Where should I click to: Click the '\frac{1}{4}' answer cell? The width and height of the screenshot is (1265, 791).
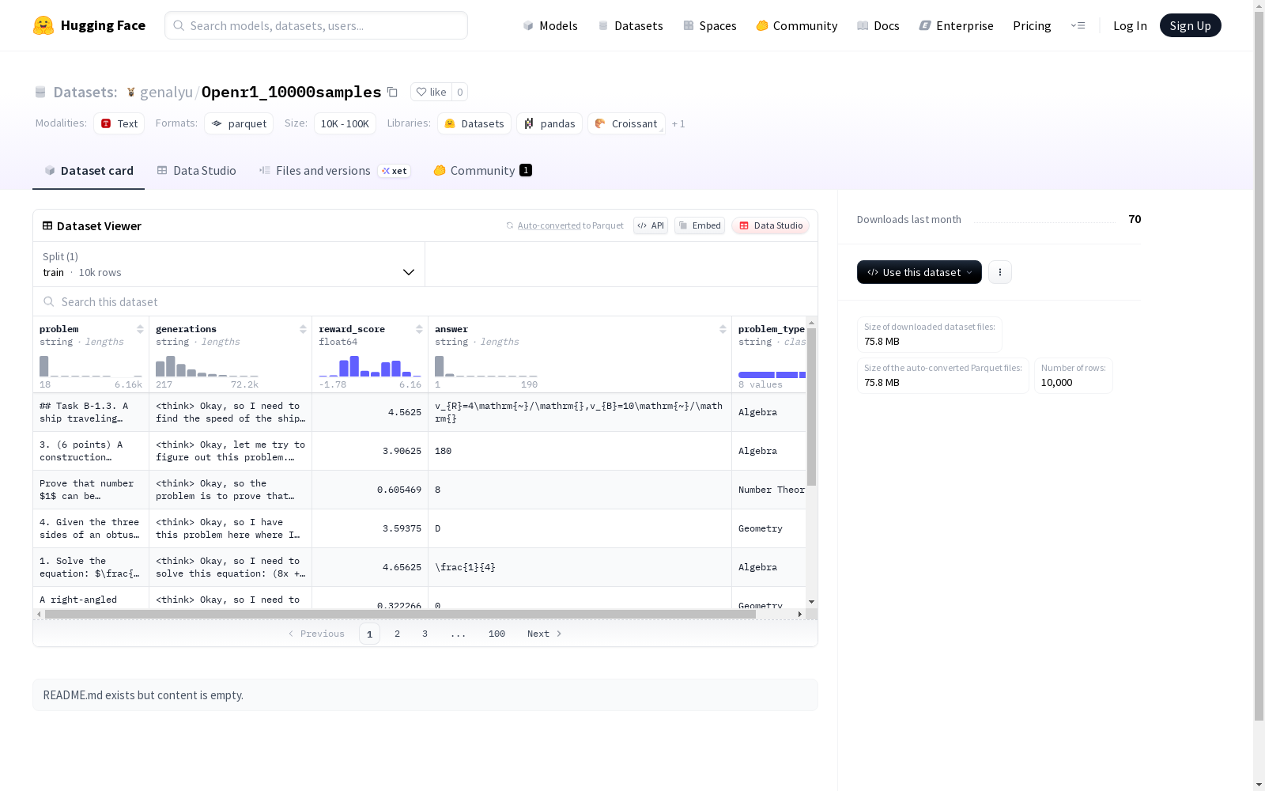(580, 567)
